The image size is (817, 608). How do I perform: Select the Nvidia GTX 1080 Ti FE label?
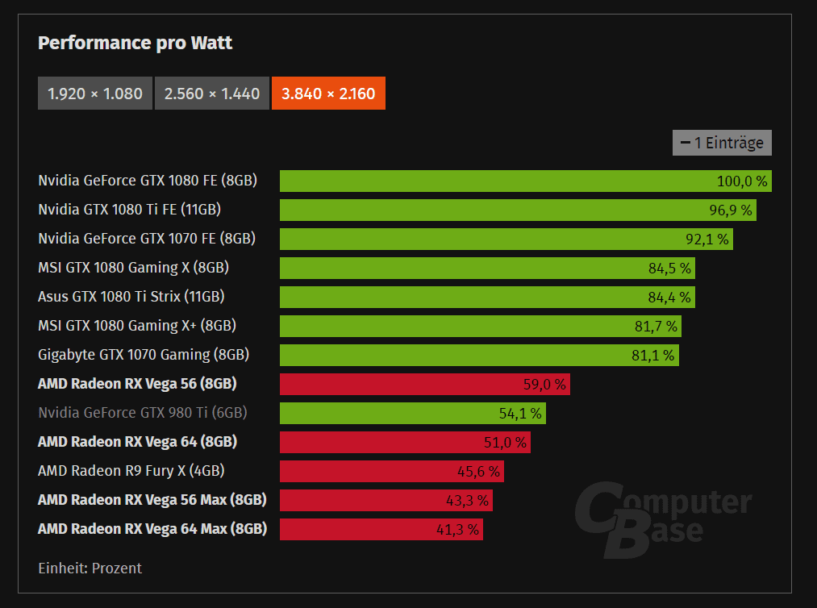[129, 210]
